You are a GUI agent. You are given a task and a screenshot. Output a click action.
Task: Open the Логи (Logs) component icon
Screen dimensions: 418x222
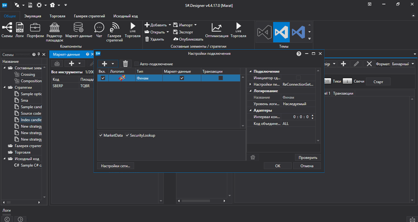coord(21,28)
